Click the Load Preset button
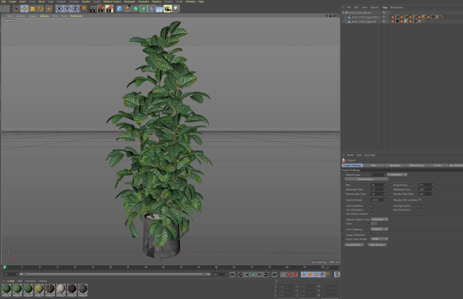The width and height of the screenshot is (463, 299). coord(353,245)
